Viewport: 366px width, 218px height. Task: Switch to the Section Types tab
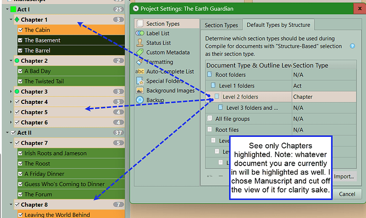coord(221,25)
